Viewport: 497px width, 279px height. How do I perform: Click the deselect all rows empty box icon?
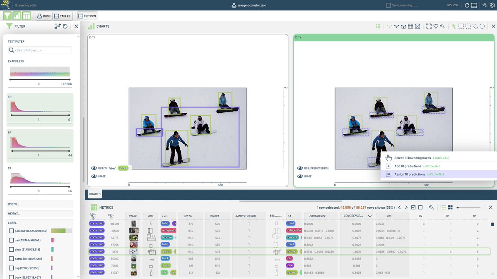pyautogui.click(x=420, y=207)
